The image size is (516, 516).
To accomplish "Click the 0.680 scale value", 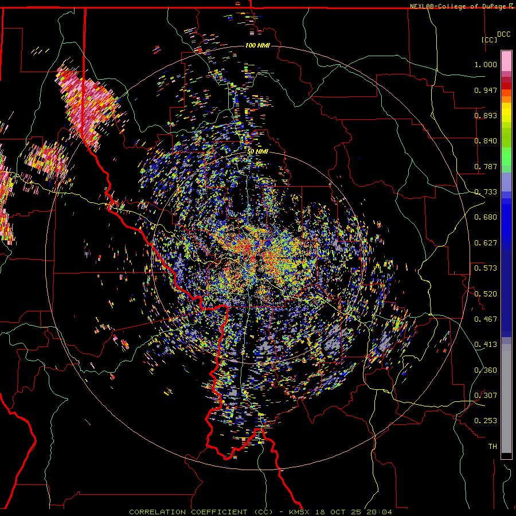I will [x=486, y=217].
